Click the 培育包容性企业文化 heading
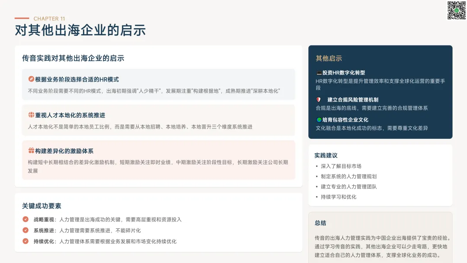The image size is (467, 263). [345, 120]
